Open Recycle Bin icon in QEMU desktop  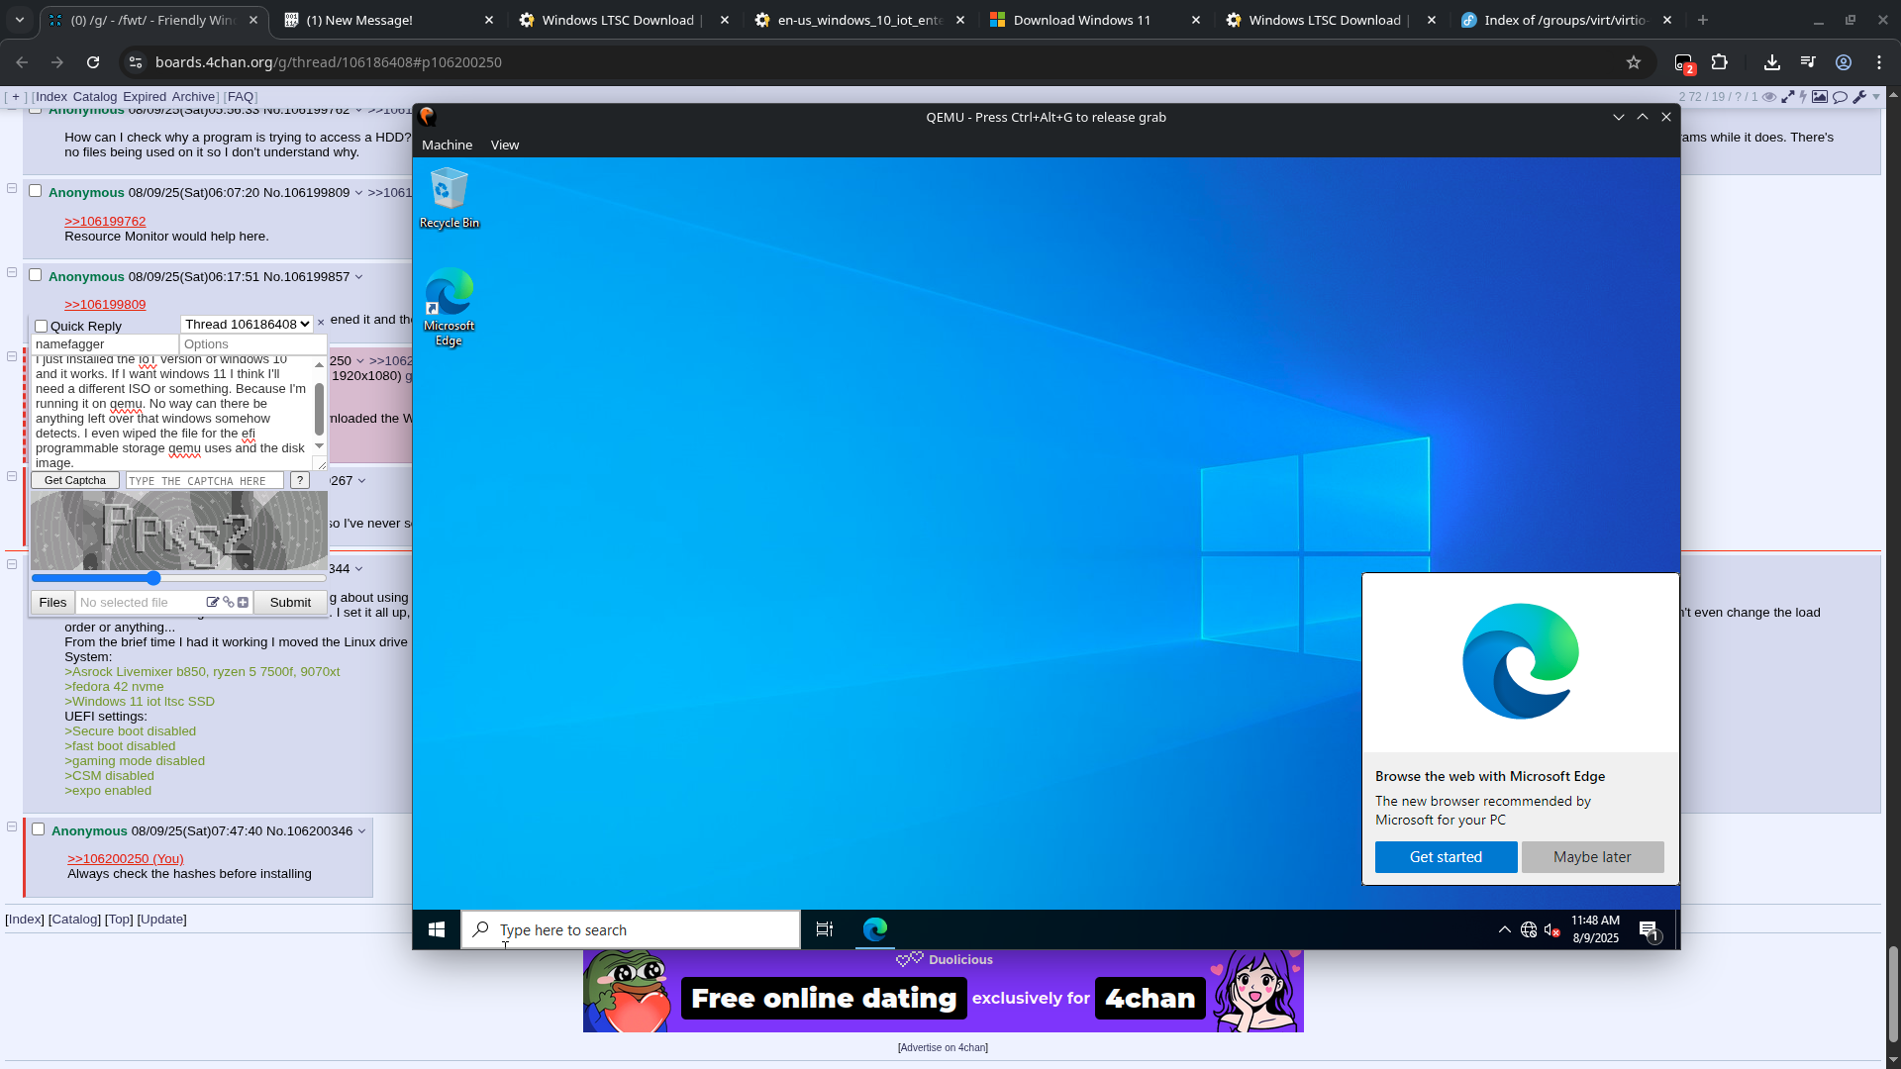(449, 197)
